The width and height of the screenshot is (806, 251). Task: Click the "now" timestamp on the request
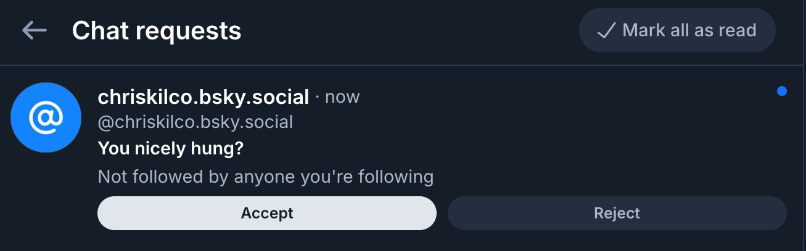342,97
